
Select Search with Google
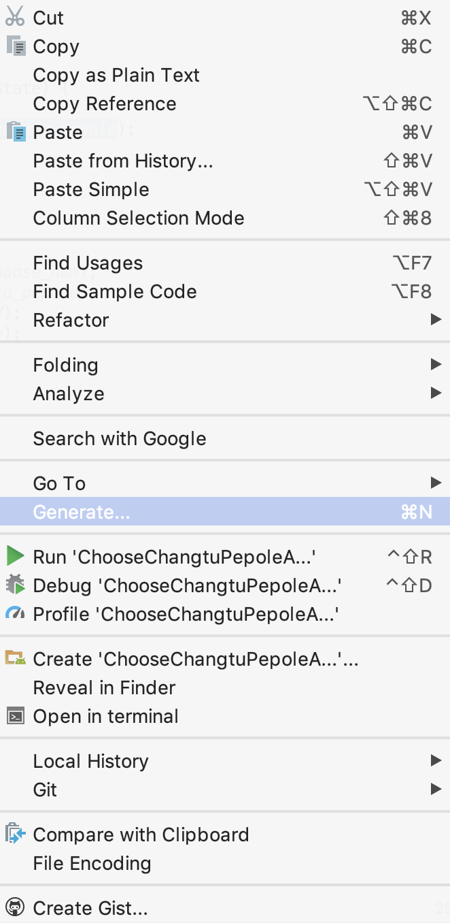[x=120, y=438]
